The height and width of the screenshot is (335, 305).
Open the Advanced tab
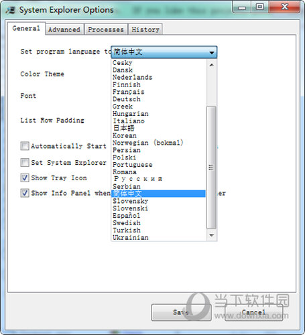pyautogui.click(x=64, y=29)
